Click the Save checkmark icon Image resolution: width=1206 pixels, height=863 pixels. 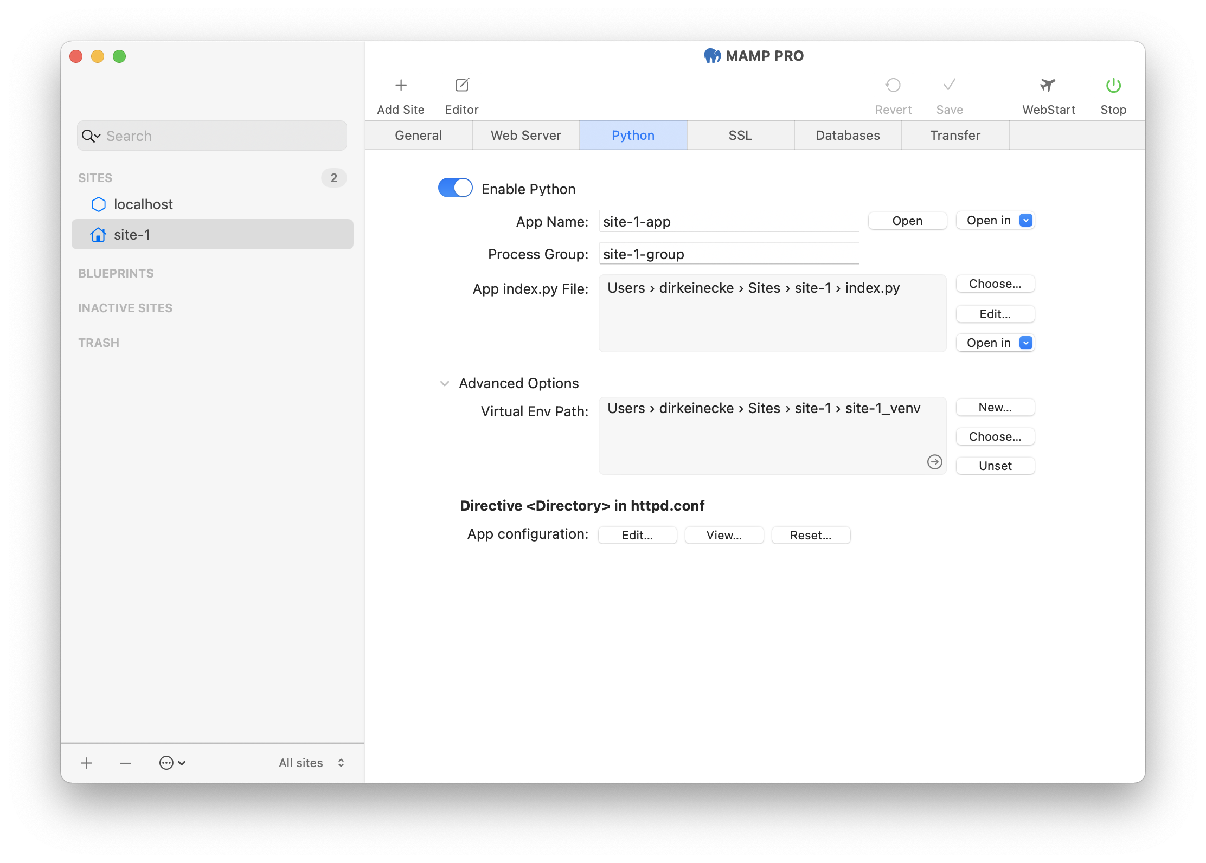click(x=950, y=85)
